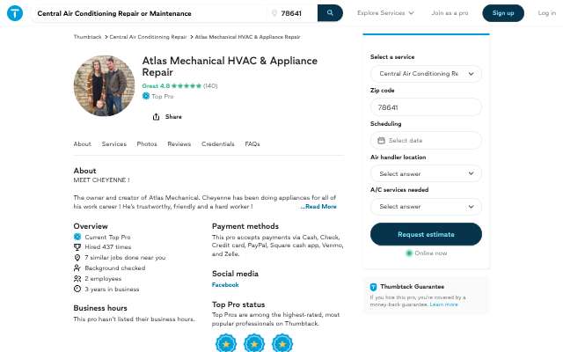Open the Select a service dropdown

(426, 74)
